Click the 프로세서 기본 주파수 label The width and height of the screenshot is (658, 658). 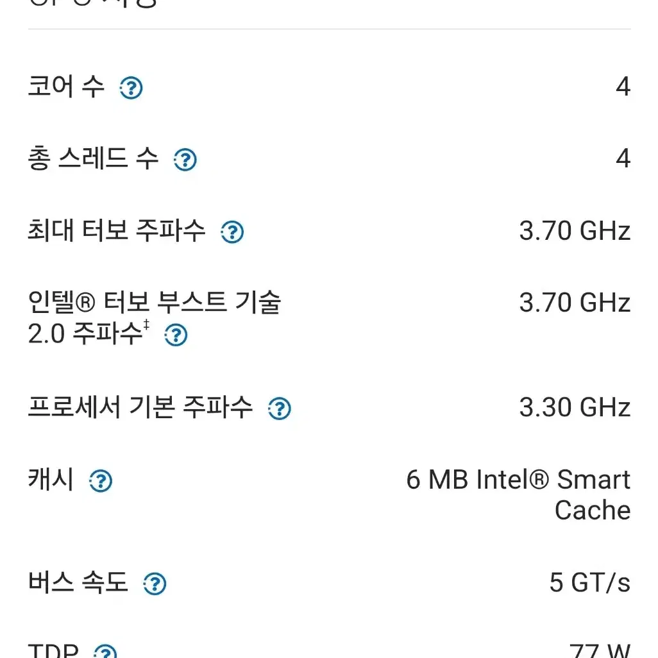pos(140,407)
